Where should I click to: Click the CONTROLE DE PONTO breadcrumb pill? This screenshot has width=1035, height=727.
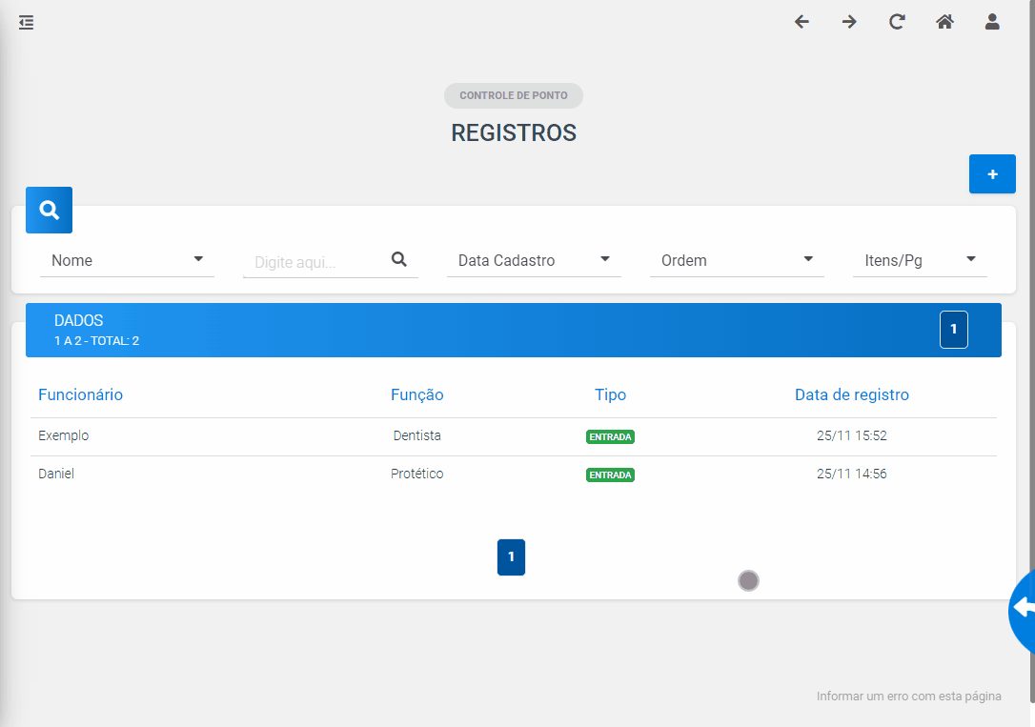tap(514, 95)
